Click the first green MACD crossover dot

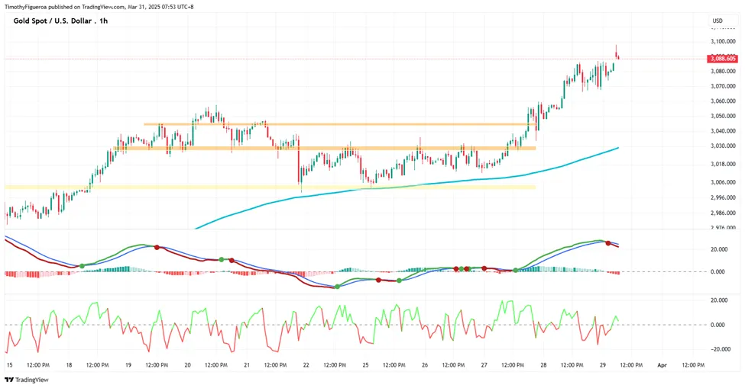pyautogui.click(x=82, y=266)
